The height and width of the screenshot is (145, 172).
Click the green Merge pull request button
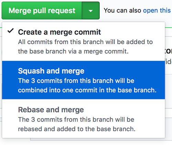click(42, 11)
